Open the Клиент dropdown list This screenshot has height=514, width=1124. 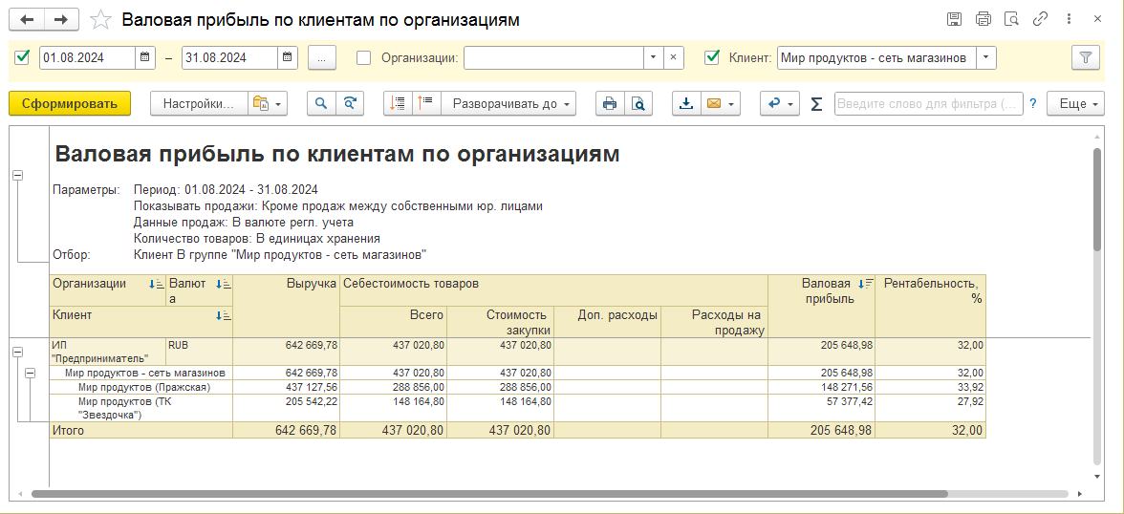(985, 57)
